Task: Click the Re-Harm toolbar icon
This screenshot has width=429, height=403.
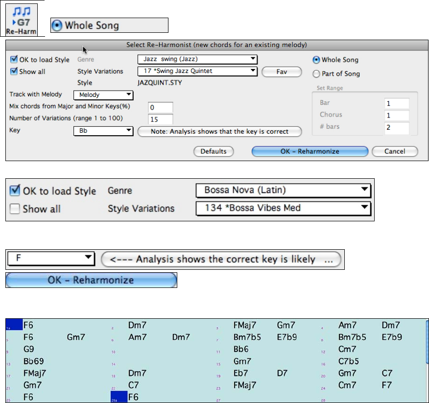Action: pyautogui.click(x=22, y=20)
